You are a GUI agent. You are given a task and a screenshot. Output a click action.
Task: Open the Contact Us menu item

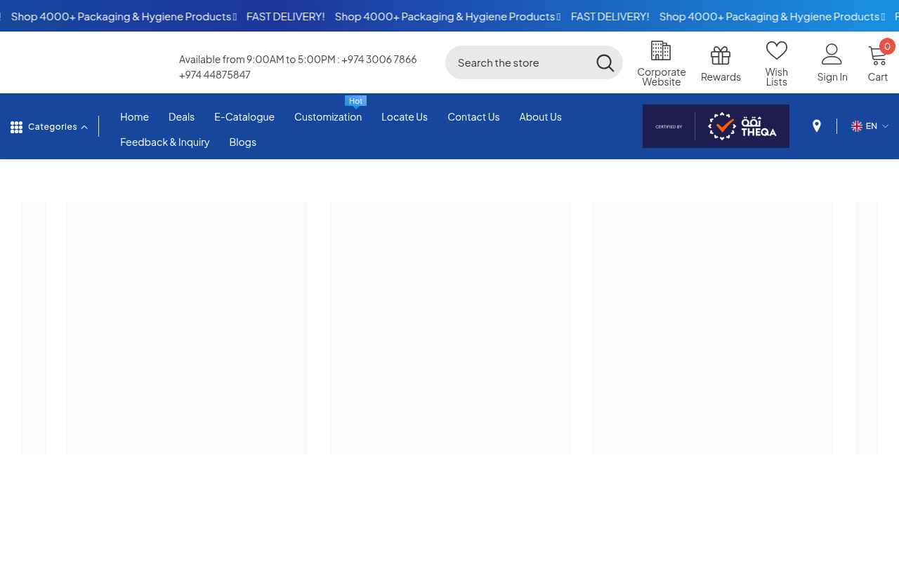tap(473, 116)
